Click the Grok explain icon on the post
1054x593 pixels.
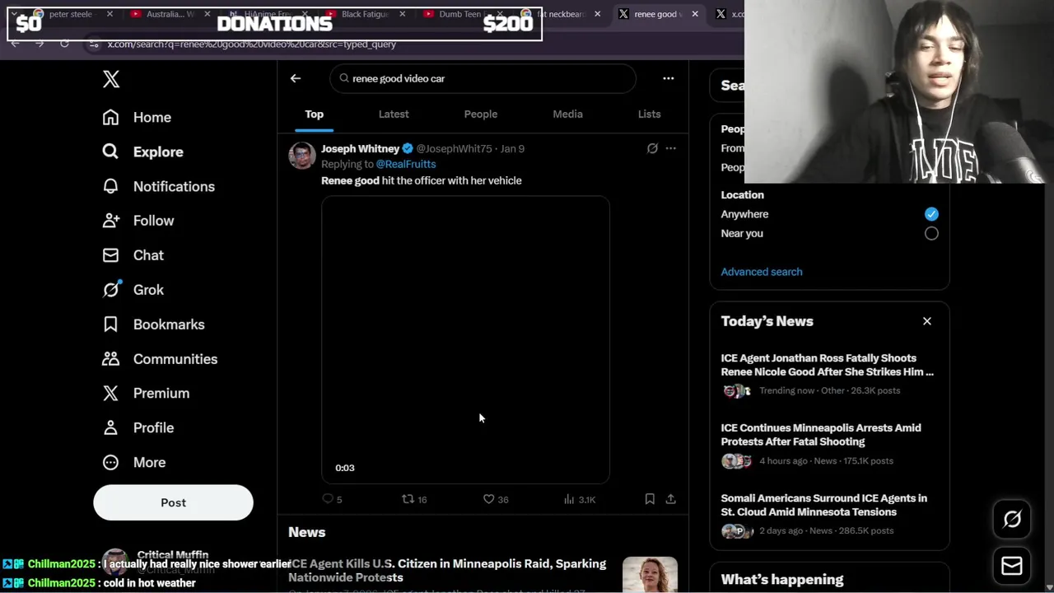(652, 148)
